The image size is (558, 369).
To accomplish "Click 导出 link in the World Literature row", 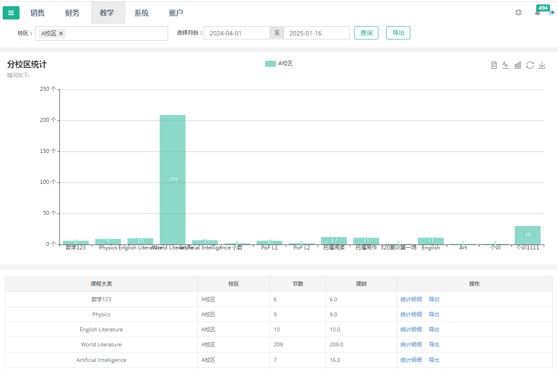I will pyautogui.click(x=434, y=345).
